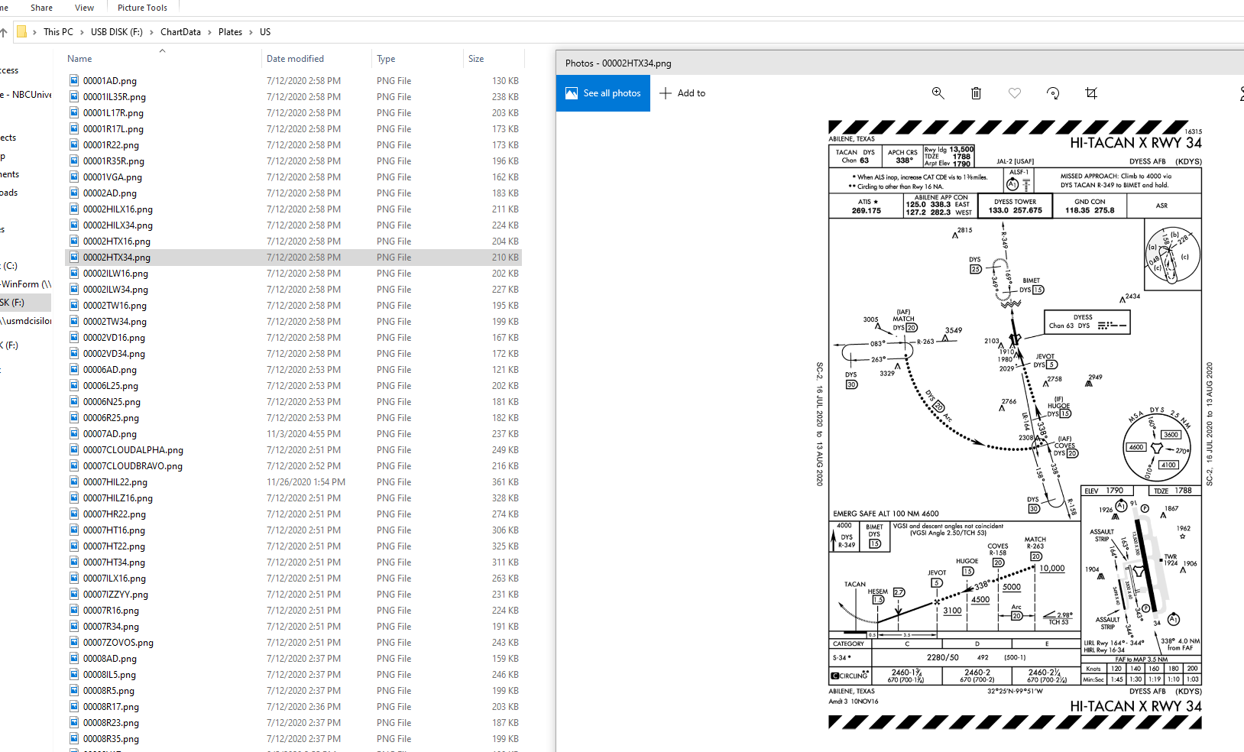The image size is (1244, 752).
Task: Go to USB DISK (F:) breadcrumb
Action: [117, 32]
